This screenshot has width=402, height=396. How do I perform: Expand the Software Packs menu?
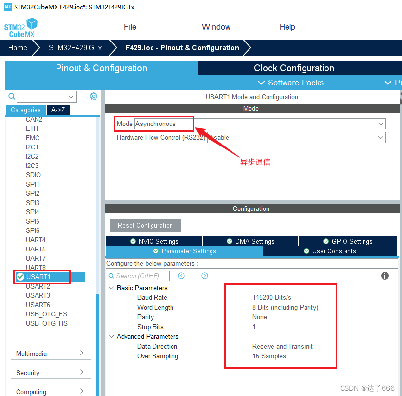[291, 83]
